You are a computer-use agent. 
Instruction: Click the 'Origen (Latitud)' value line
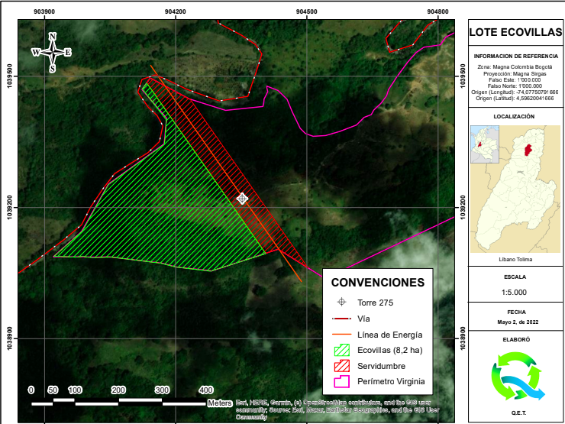[515, 98]
